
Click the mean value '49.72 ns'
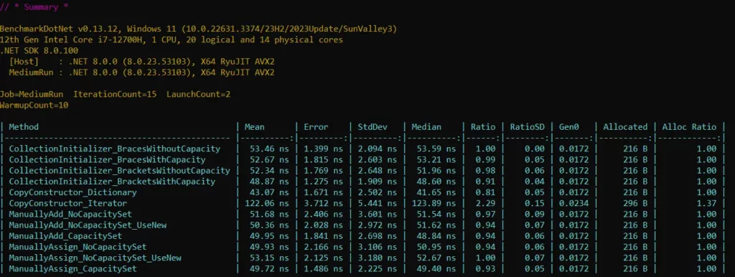pyautogui.click(x=269, y=268)
